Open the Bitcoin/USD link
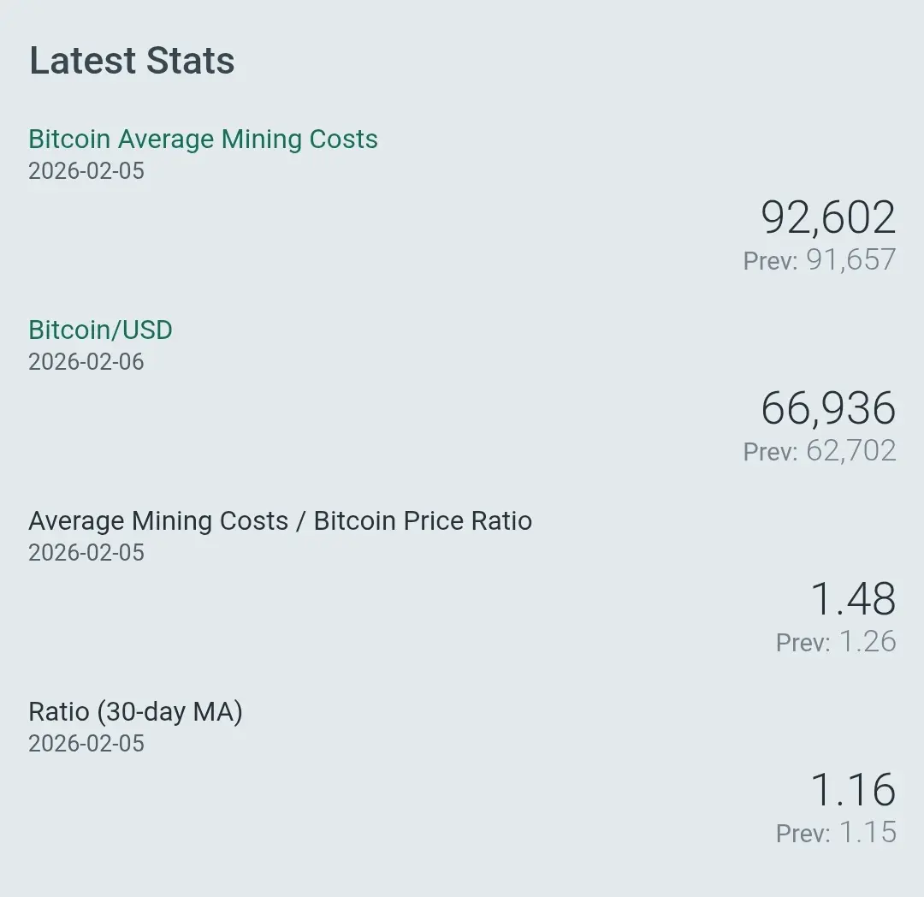This screenshot has height=897, width=924. pyautogui.click(x=100, y=330)
